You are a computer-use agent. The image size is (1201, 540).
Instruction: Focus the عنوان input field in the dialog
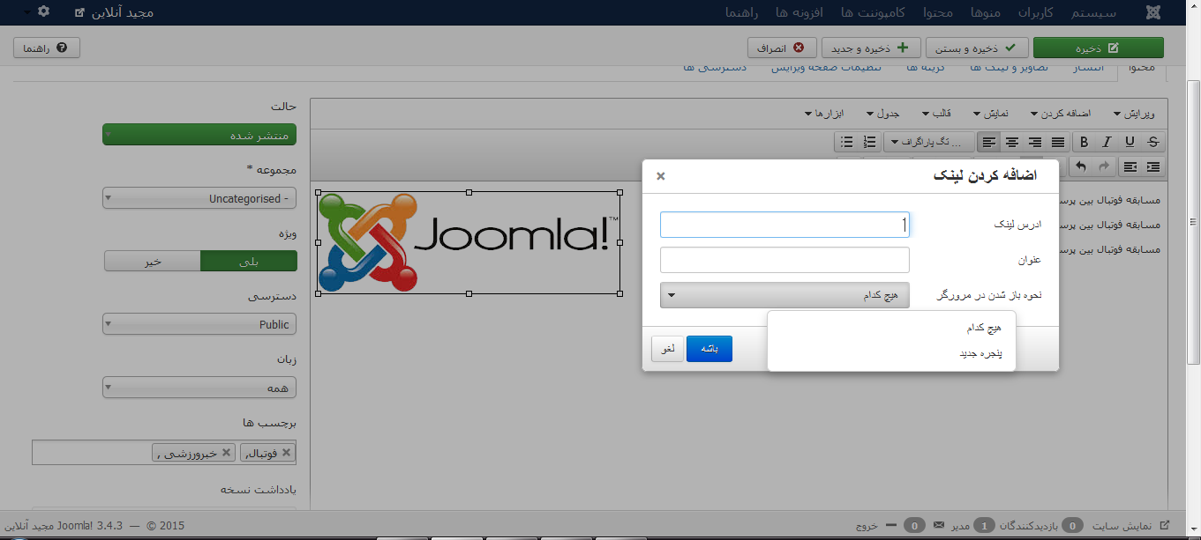pos(784,260)
